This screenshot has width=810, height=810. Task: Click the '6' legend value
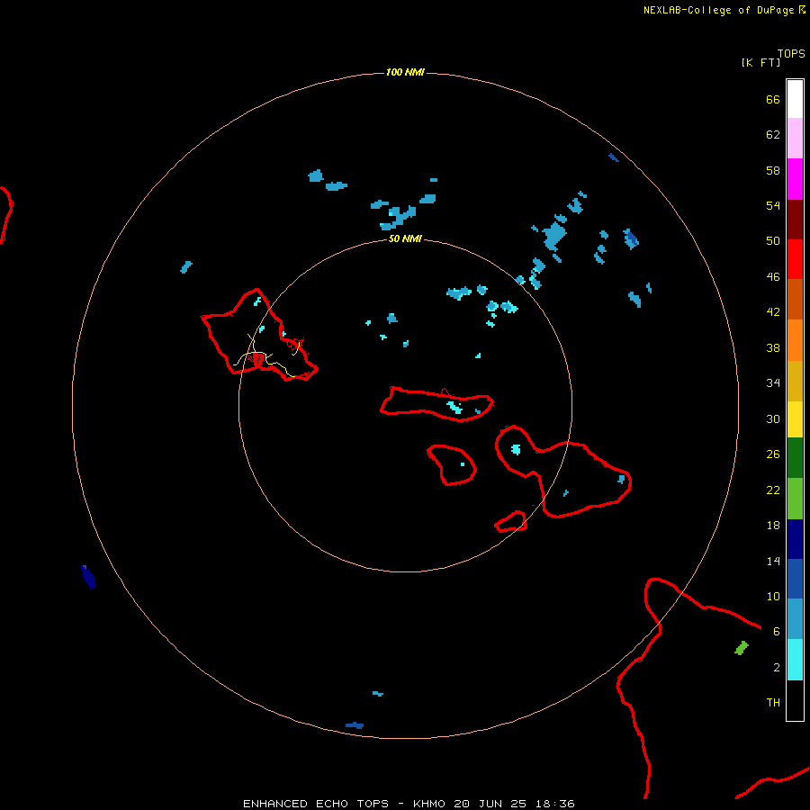coord(777,631)
